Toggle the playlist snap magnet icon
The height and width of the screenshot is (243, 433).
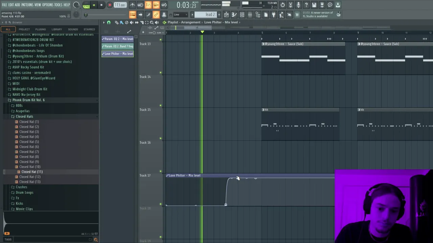(x=109, y=22)
